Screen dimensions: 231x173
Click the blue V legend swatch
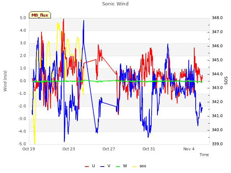pyautogui.click(x=102, y=167)
